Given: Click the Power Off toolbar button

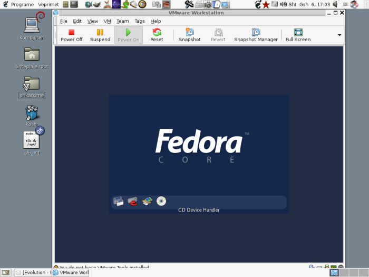Looking at the screenshot, I should tap(72, 35).
